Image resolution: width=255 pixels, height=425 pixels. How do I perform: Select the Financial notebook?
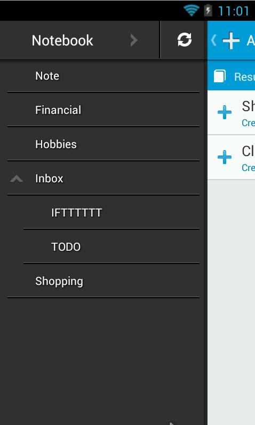point(103,110)
